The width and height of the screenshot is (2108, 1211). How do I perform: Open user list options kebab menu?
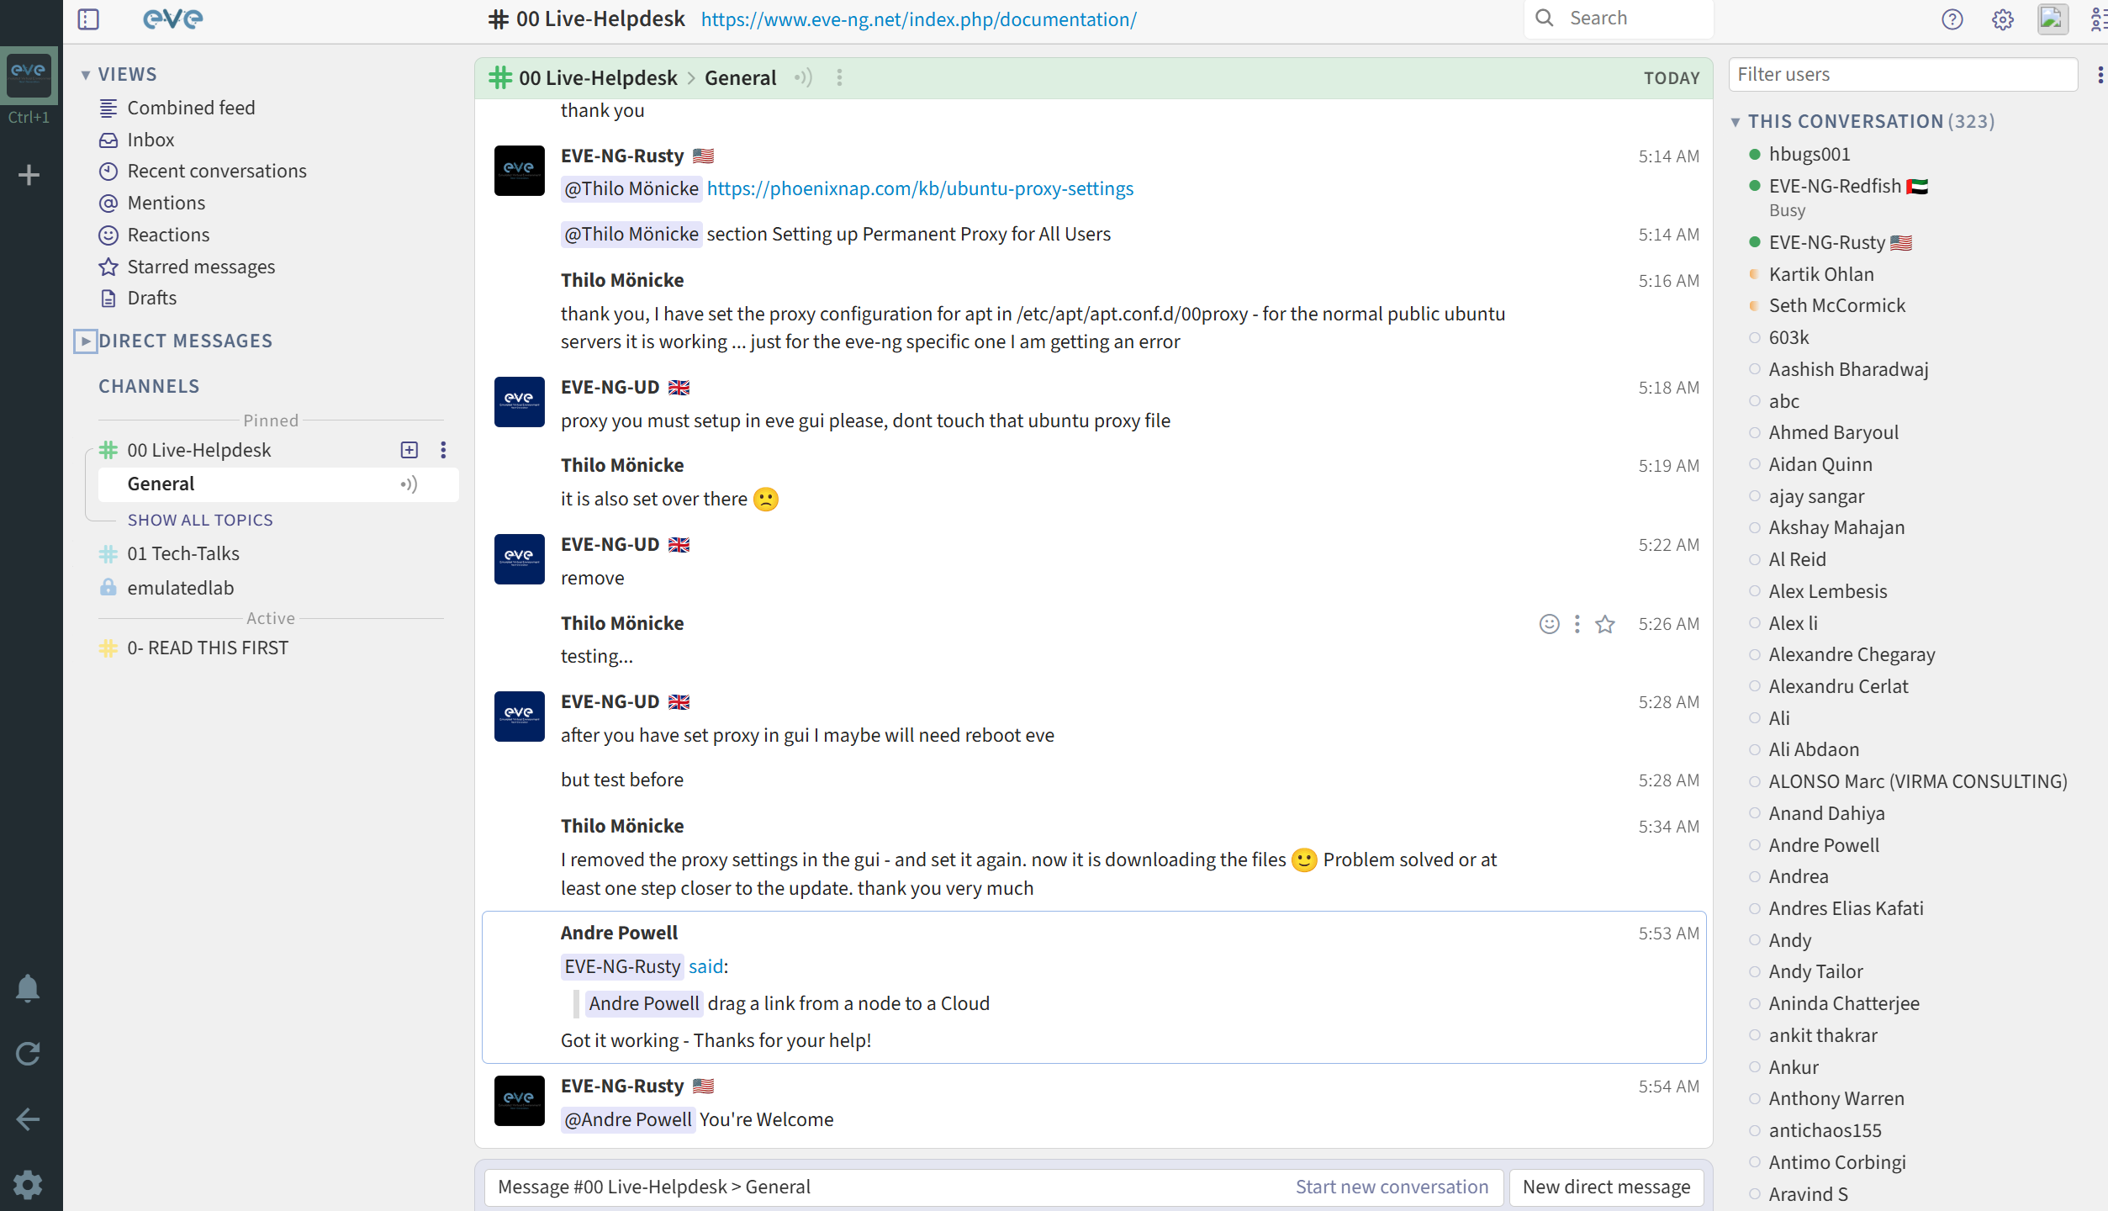click(2100, 75)
